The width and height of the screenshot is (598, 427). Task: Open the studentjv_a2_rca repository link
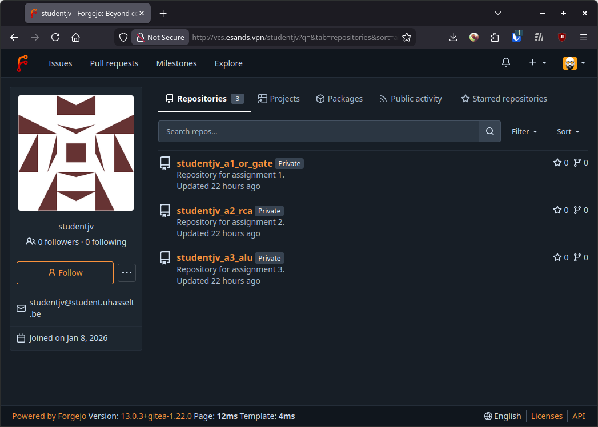[x=215, y=211]
